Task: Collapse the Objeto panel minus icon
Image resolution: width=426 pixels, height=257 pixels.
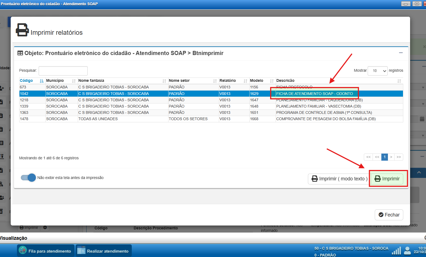Action: (x=401, y=53)
